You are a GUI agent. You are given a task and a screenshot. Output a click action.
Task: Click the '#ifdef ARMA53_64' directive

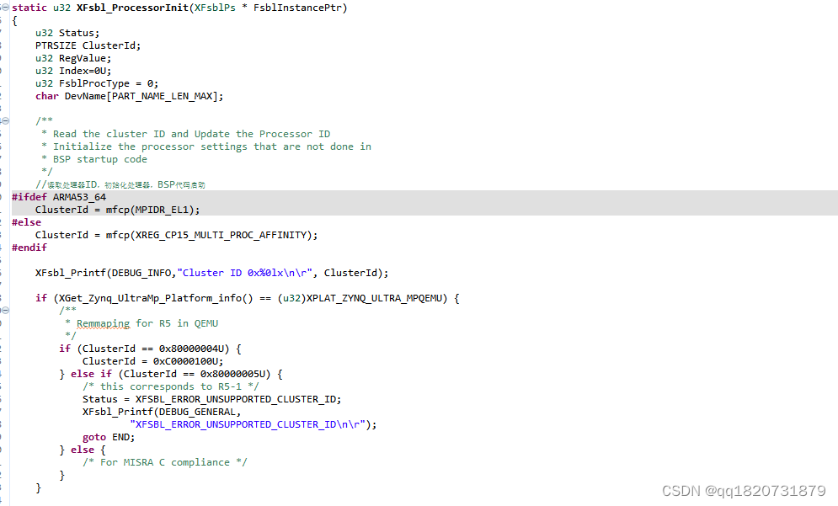coord(59,197)
